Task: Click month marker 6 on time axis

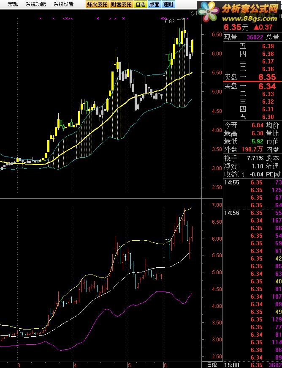Action: pos(165,365)
